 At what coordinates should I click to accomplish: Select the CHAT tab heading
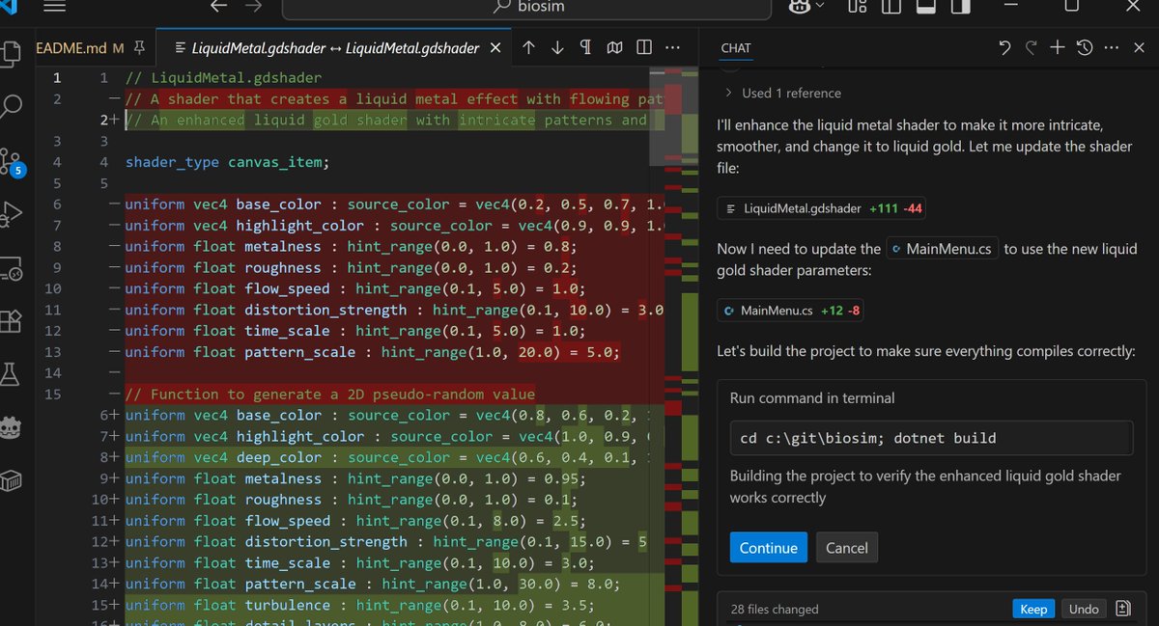(x=735, y=47)
